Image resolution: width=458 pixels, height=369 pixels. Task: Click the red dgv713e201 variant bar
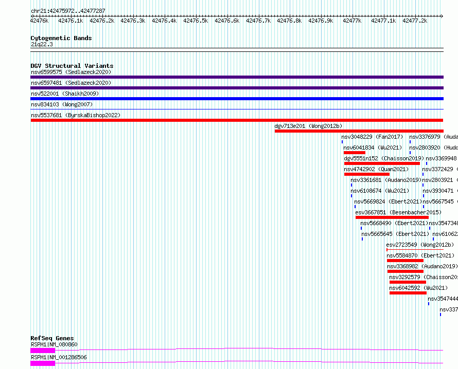[x=359, y=131]
